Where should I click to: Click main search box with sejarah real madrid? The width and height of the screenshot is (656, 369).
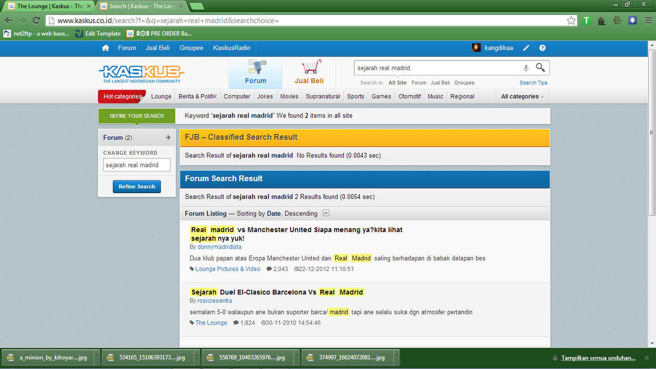click(x=438, y=68)
